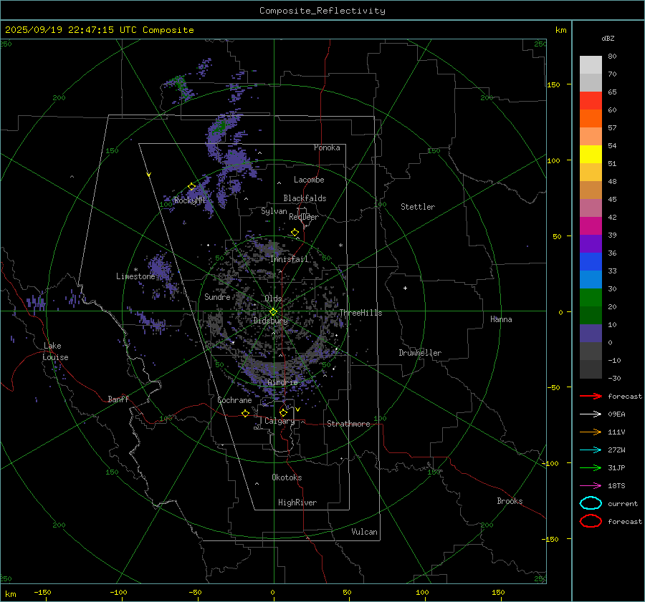Select the red forecast ellipse icon
This screenshot has height=602, width=645.
(591, 521)
